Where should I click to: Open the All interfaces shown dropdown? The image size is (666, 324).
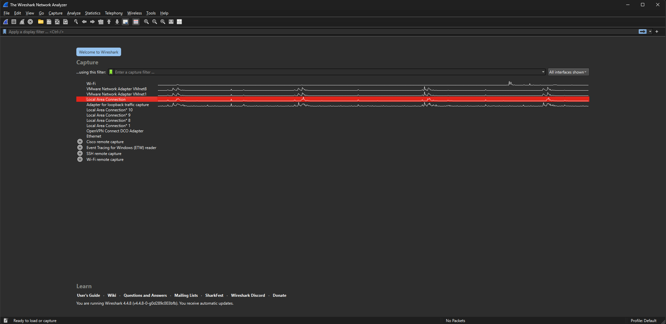coord(568,72)
